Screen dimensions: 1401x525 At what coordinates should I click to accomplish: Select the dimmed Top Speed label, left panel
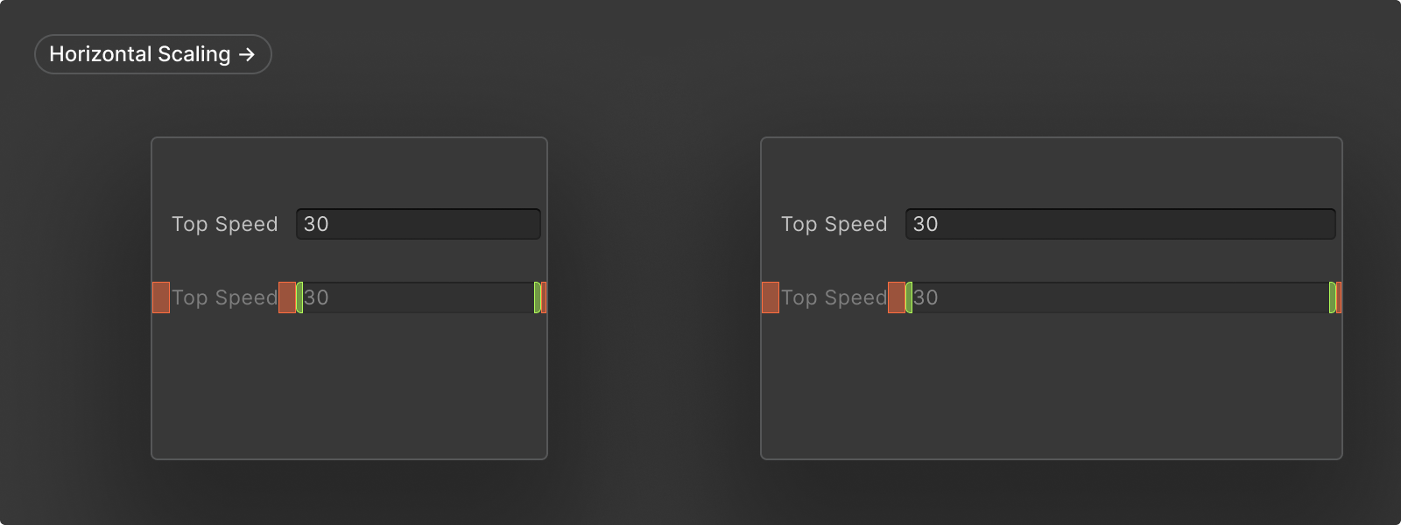225,297
